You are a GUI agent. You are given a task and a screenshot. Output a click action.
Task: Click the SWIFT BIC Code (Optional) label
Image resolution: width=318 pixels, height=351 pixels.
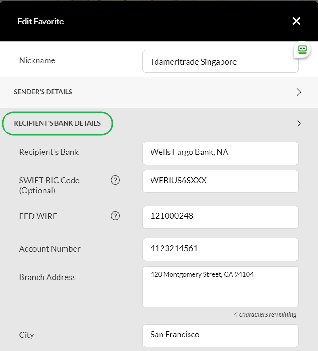49,186
